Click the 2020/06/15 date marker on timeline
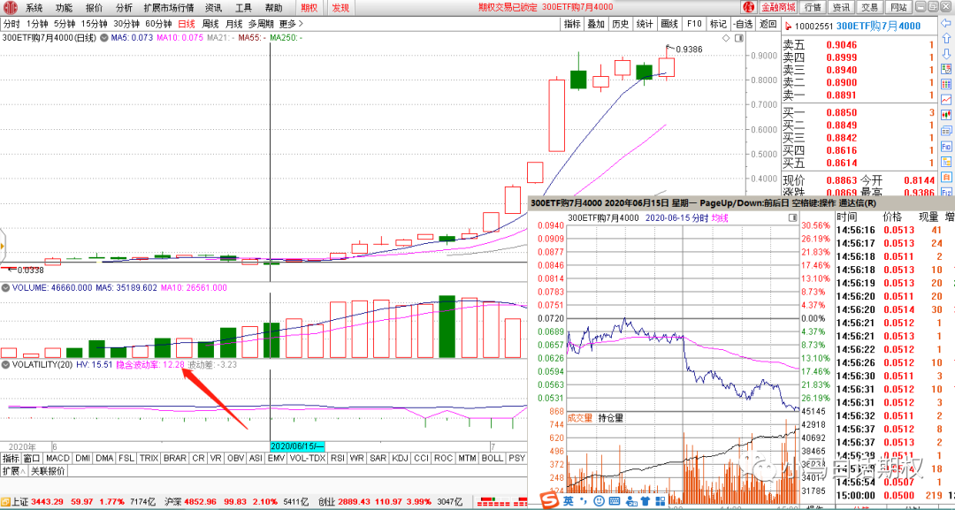Viewport: 955px width, 510px height. tap(298, 446)
